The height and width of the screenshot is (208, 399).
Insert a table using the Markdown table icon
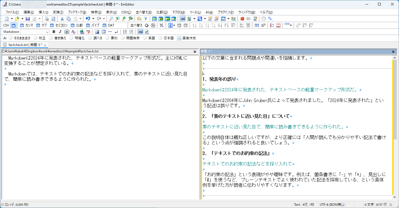(104, 32)
